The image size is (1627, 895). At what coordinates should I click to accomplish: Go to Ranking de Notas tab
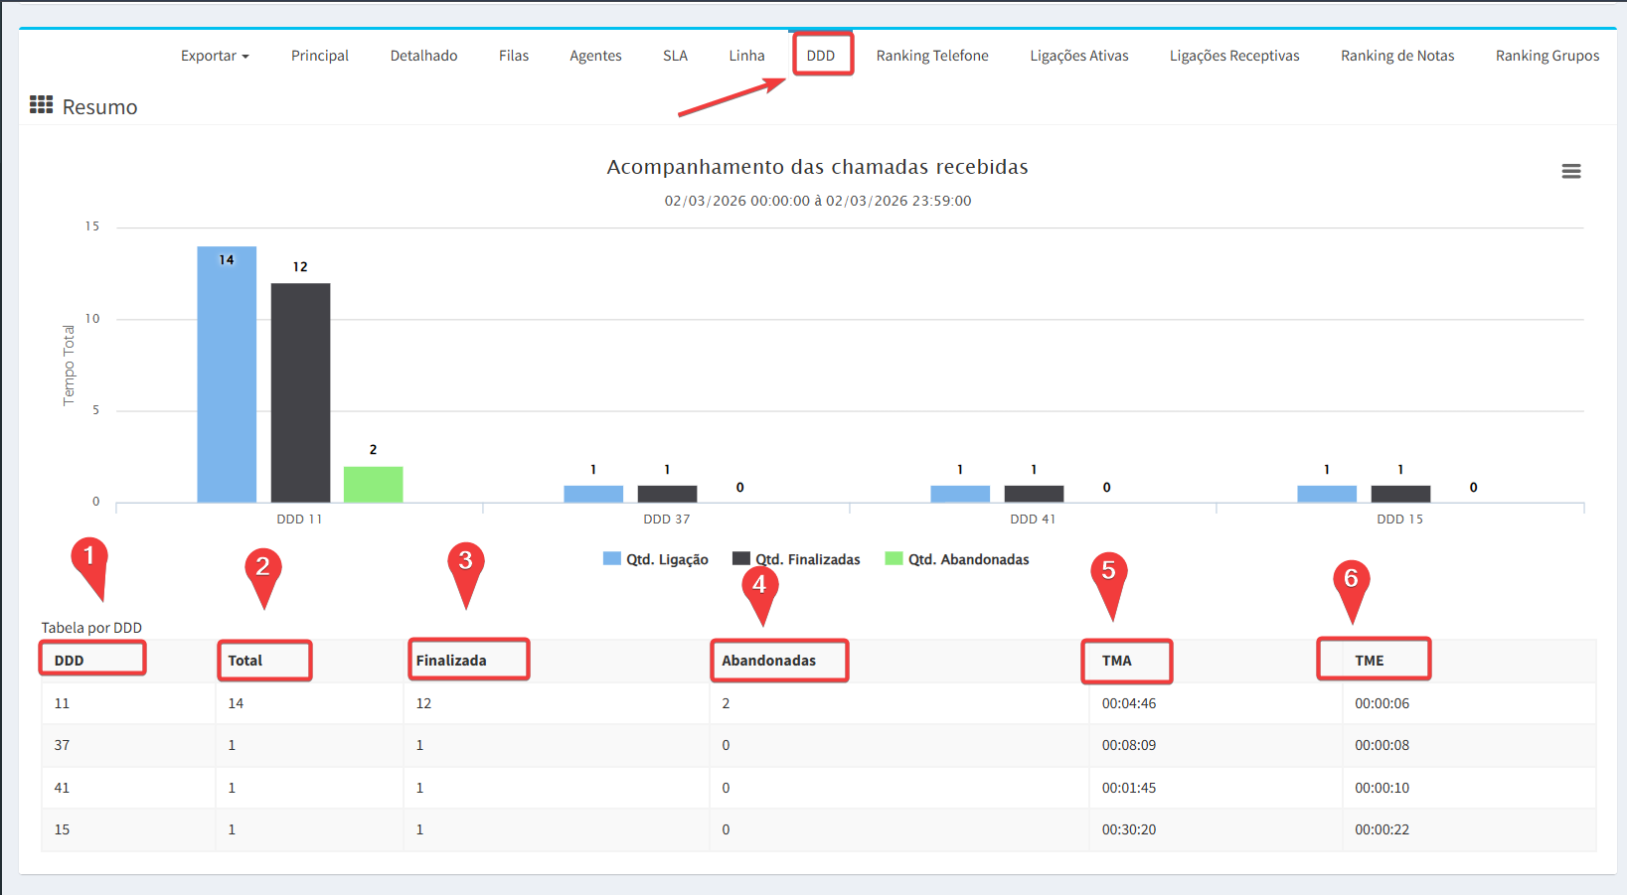[x=1396, y=56]
